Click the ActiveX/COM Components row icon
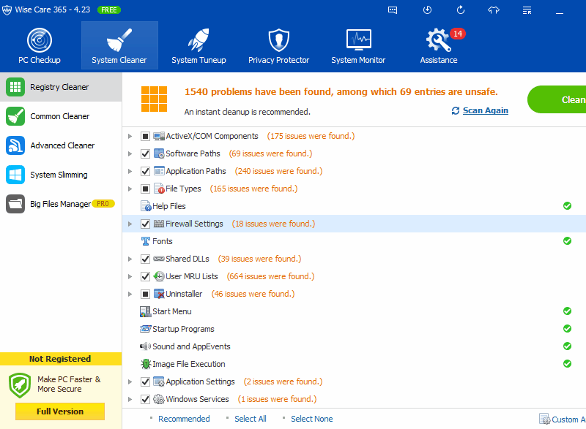The image size is (586, 429). 159,136
